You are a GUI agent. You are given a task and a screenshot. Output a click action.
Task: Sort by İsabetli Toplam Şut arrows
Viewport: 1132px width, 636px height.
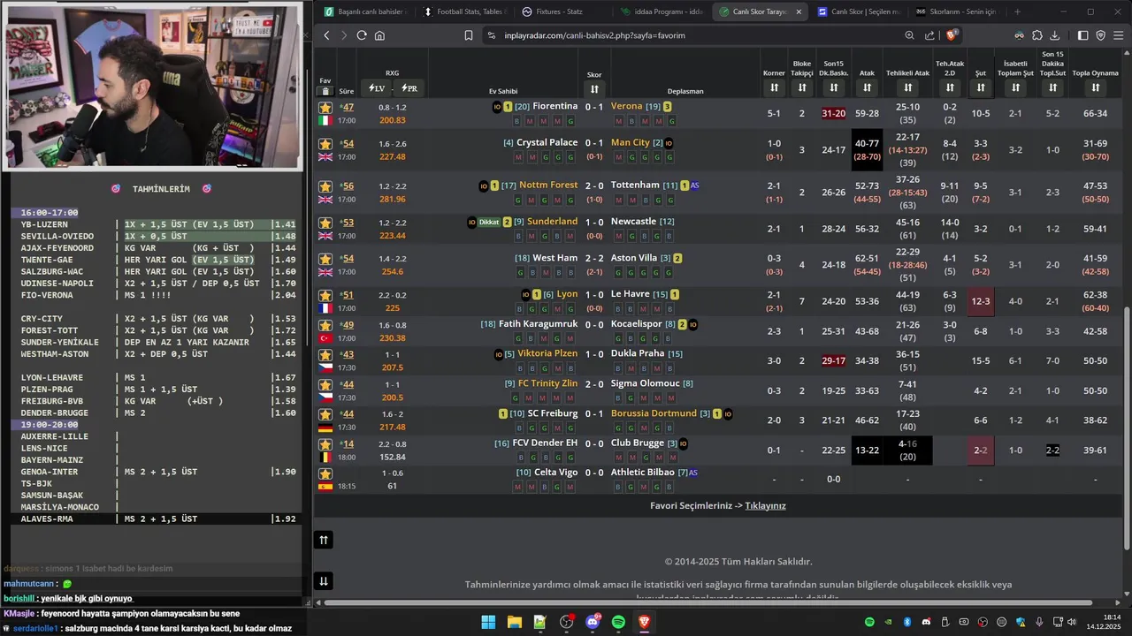point(1015,87)
